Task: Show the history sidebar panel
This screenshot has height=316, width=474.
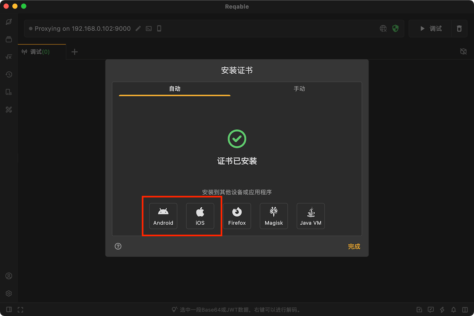Action: (9, 74)
